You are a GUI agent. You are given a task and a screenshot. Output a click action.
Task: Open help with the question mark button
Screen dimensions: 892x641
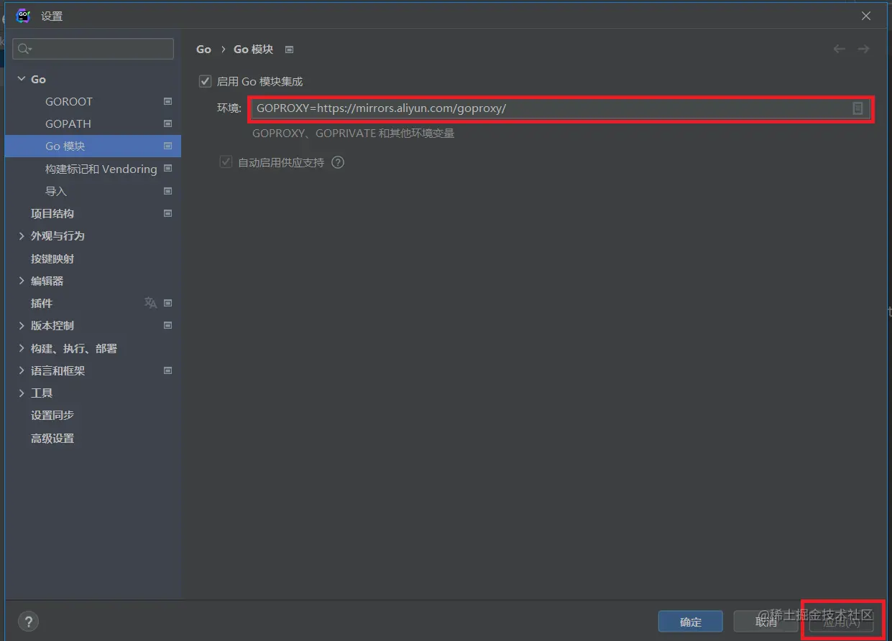pos(28,621)
